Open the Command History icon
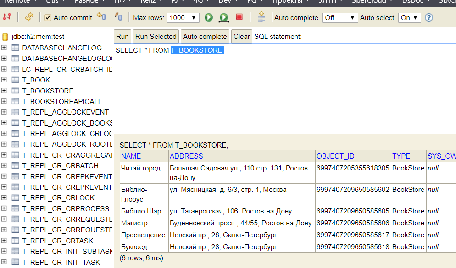456x268 pixels. pos(261,17)
